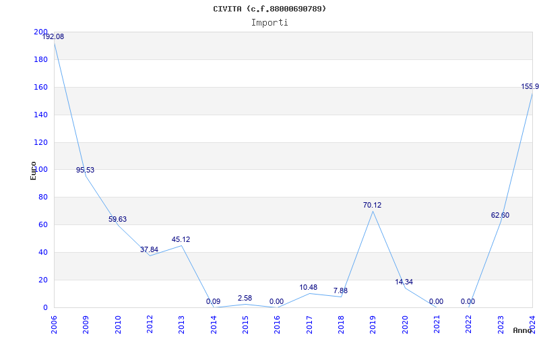Click the Euro vertical axis label
Viewport: 539px width, 337px height.
pyautogui.click(x=33, y=171)
